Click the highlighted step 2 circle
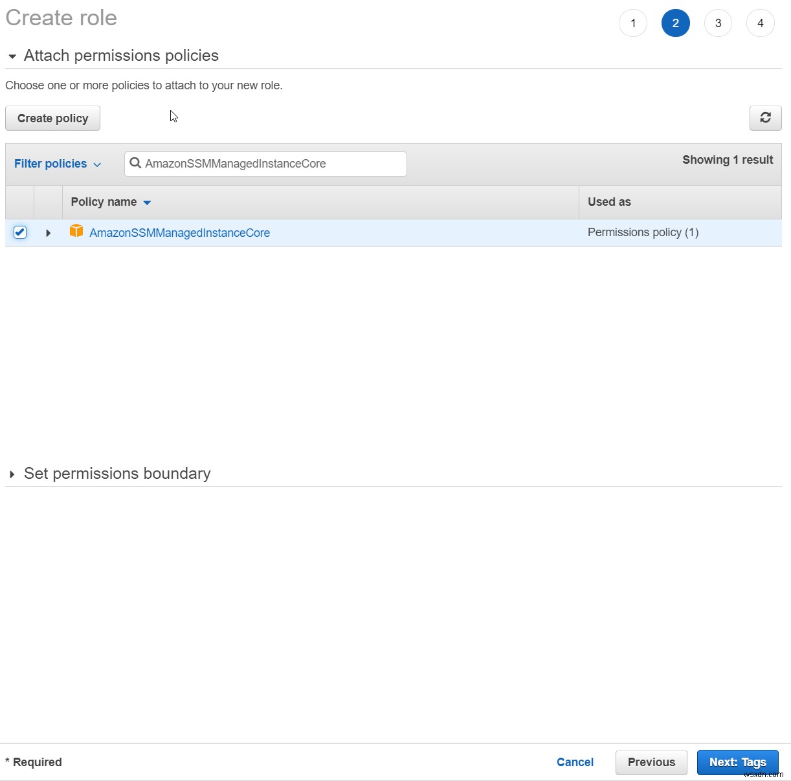 [x=675, y=23]
